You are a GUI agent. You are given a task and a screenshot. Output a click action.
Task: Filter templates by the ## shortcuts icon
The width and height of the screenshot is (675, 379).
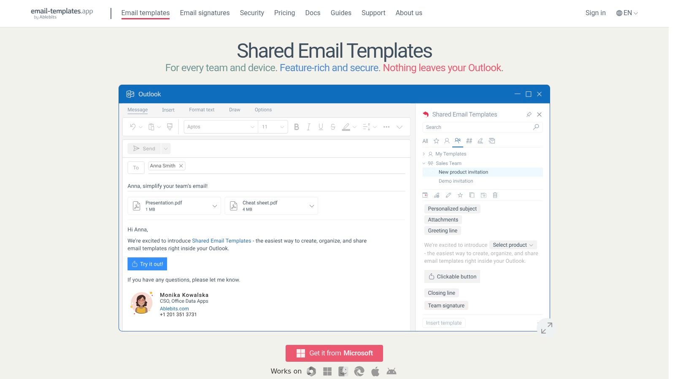point(469,141)
